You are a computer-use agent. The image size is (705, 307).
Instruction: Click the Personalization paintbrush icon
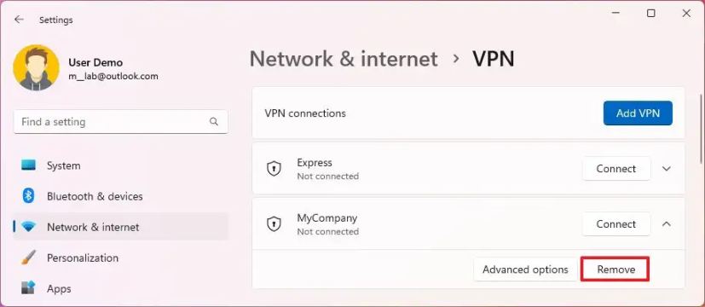[x=28, y=258]
